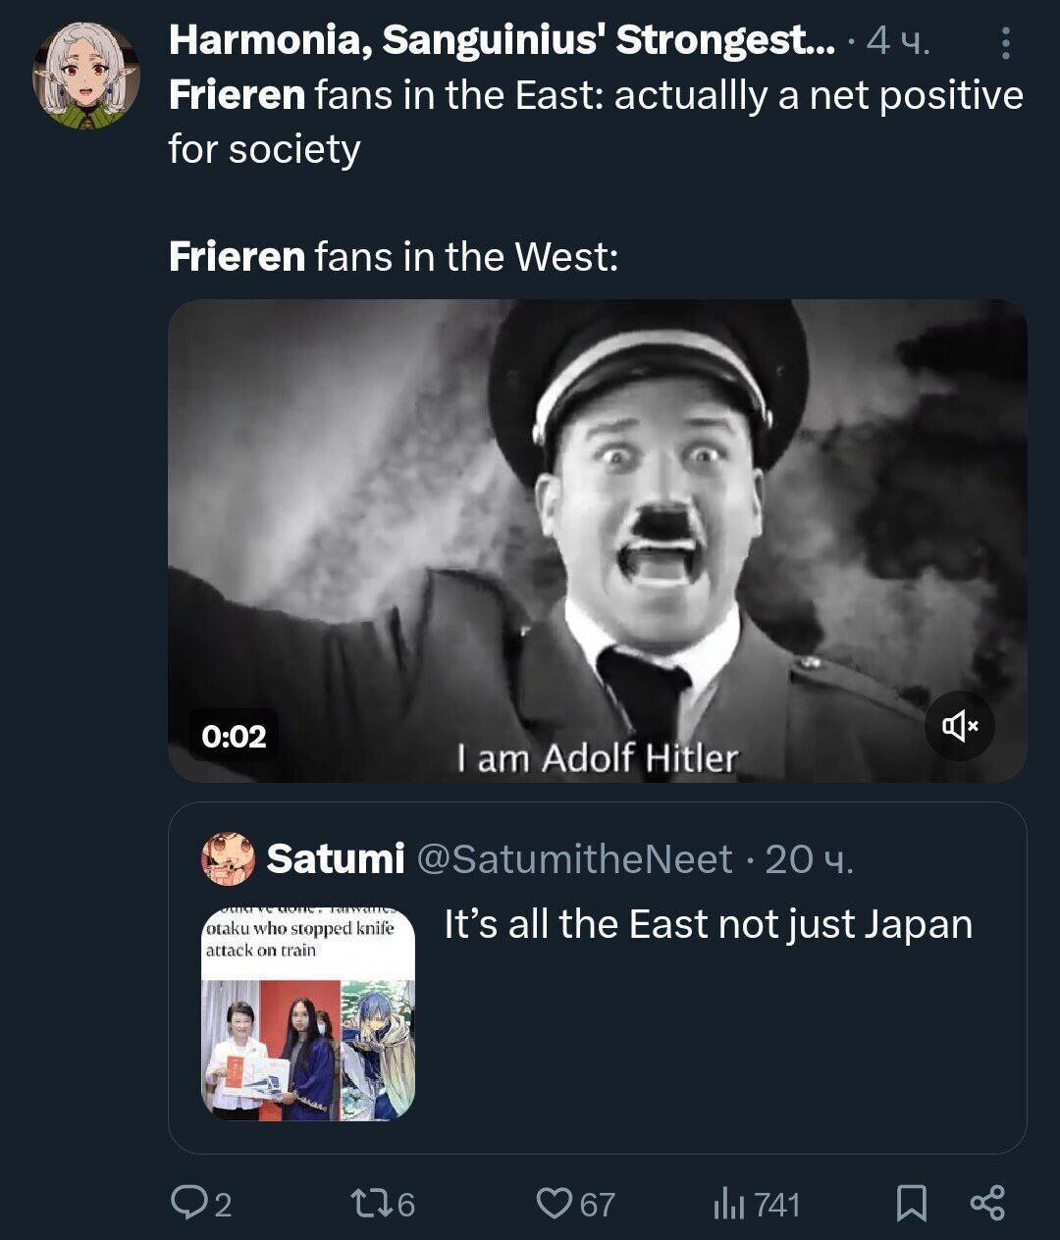This screenshot has width=1060, height=1240.
Task: Click the 0:02 video duration badge
Action: [234, 736]
